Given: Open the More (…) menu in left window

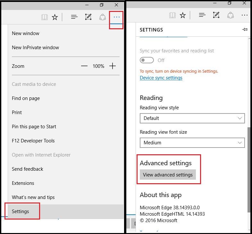Looking at the screenshot, I should click(x=116, y=17).
